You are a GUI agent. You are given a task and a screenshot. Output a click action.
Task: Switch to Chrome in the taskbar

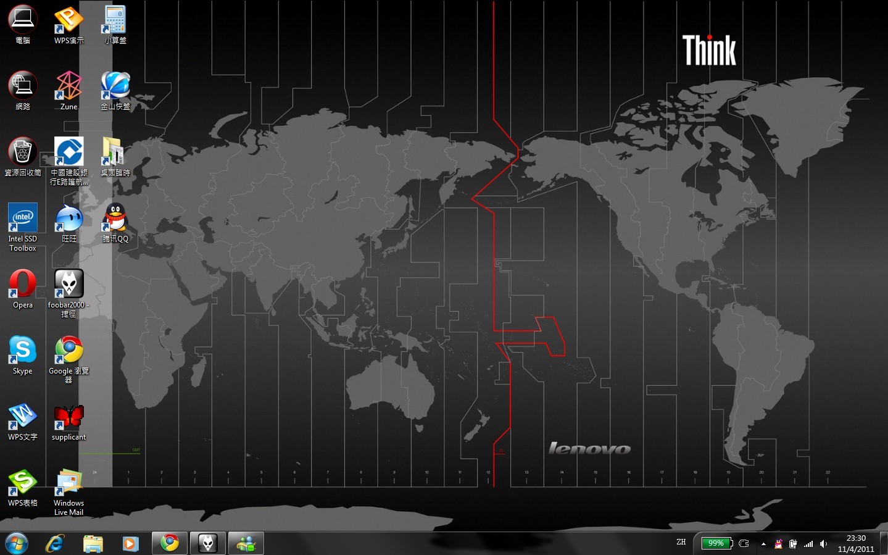(x=170, y=543)
